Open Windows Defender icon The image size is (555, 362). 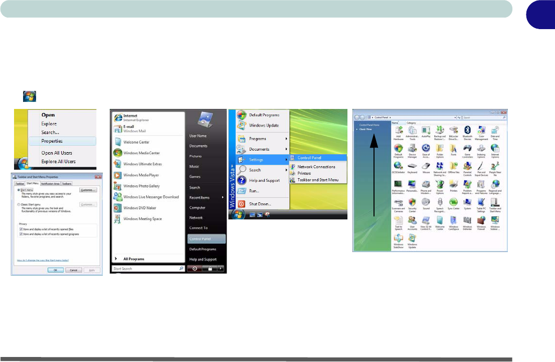click(x=467, y=223)
